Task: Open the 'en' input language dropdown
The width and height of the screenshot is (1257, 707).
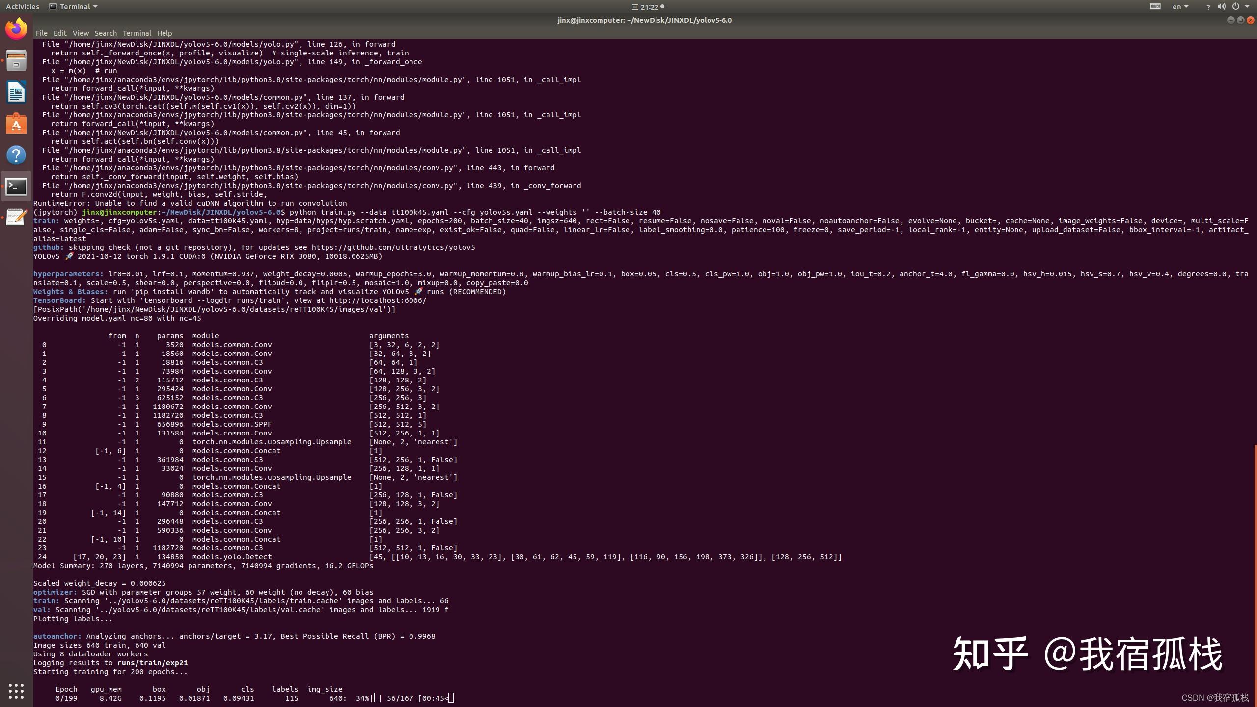Action: (1180, 6)
